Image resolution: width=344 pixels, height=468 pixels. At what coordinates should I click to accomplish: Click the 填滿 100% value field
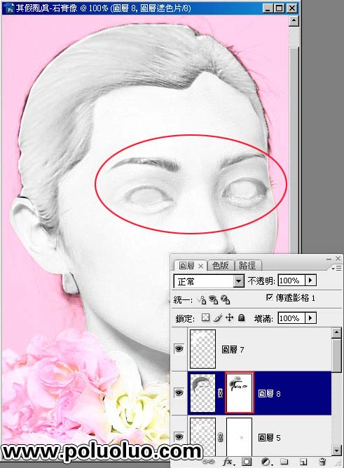(x=291, y=318)
